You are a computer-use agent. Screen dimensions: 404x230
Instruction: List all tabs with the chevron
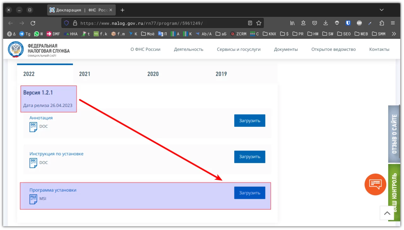(382, 10)
